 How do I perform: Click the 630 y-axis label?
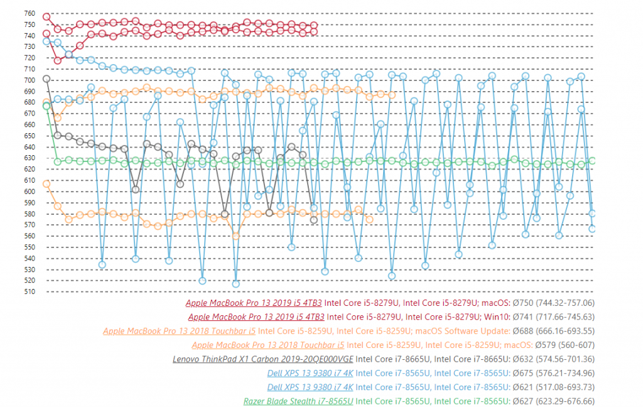pyautogui.click(x=30, y=158)
